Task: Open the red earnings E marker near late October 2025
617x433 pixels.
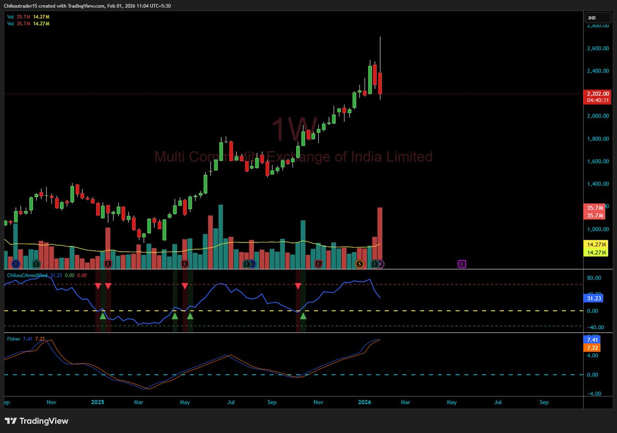Action: click(318, 264)
